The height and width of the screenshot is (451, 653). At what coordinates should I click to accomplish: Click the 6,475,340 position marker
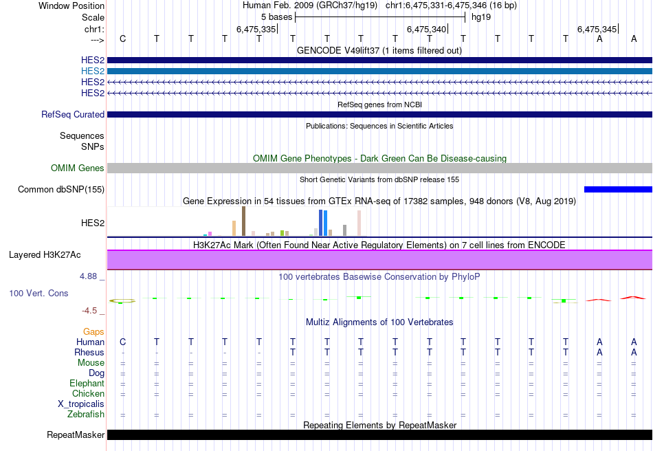(x=428, y=30)
